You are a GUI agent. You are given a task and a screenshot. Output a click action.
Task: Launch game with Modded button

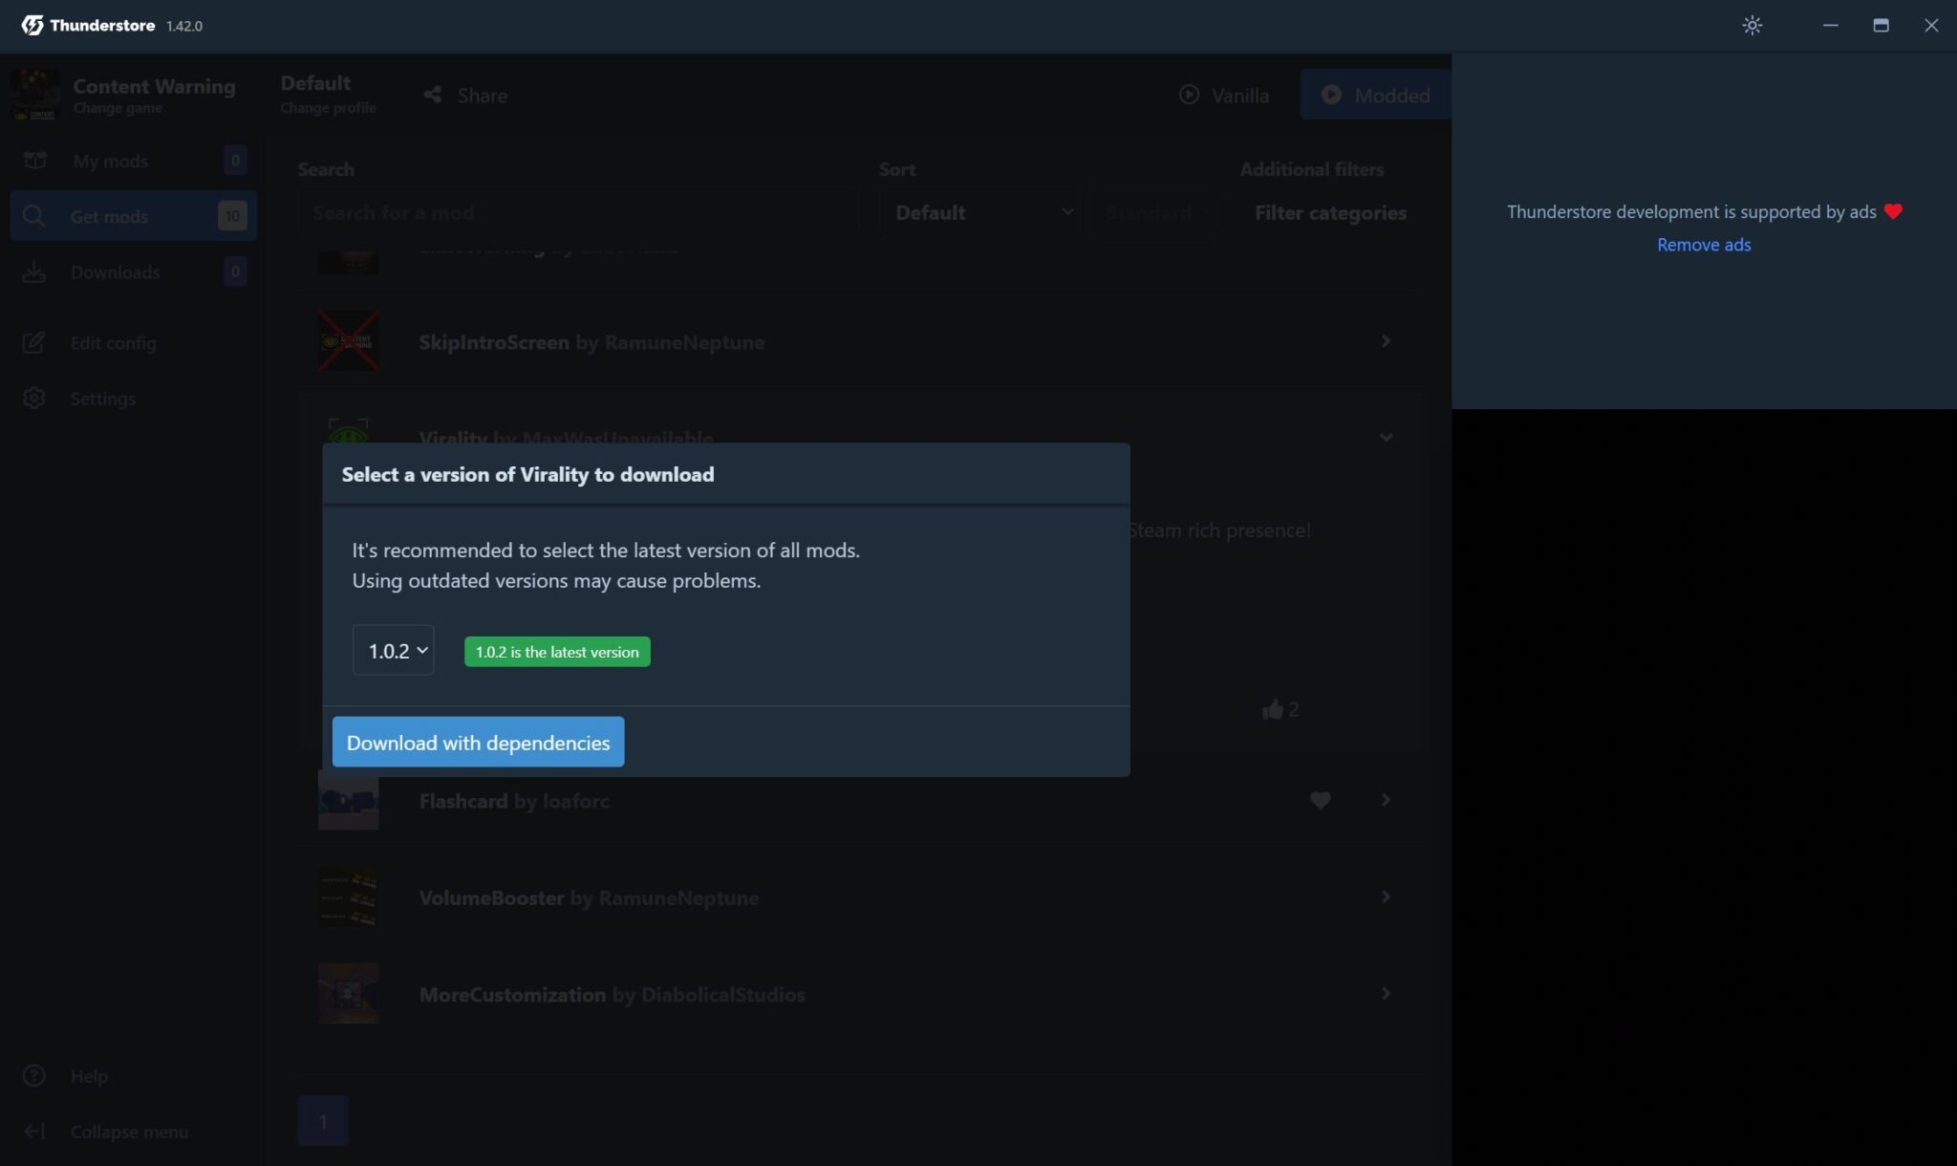click(x=1375, y=95)
